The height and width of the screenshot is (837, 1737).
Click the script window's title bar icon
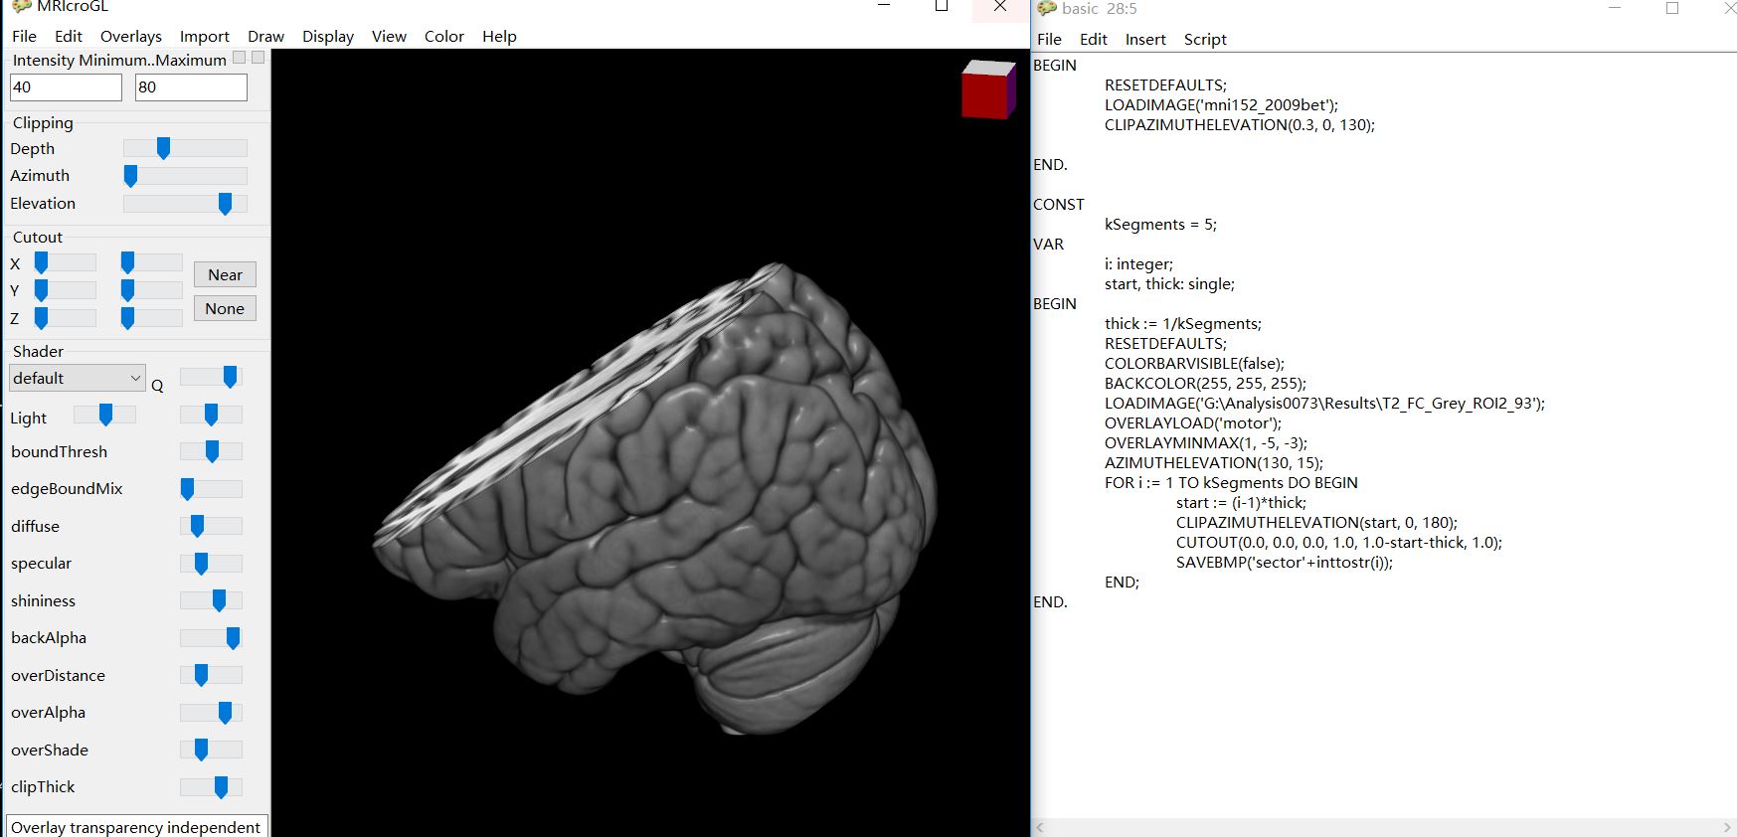(x=1047, y=8)
